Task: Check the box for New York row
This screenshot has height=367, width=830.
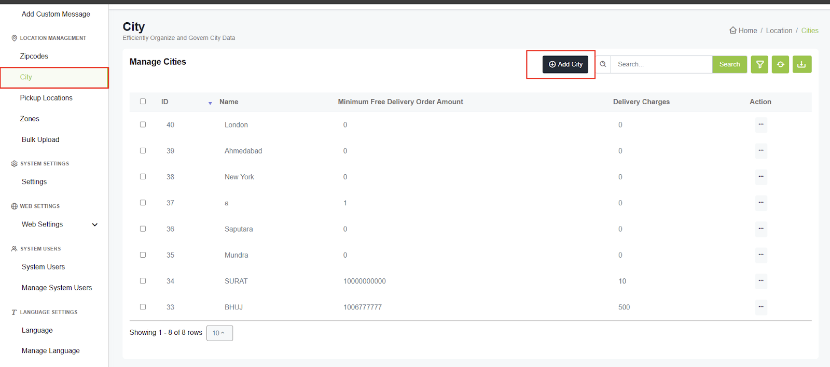Action: pyautogui.click(x=143, y=176)
